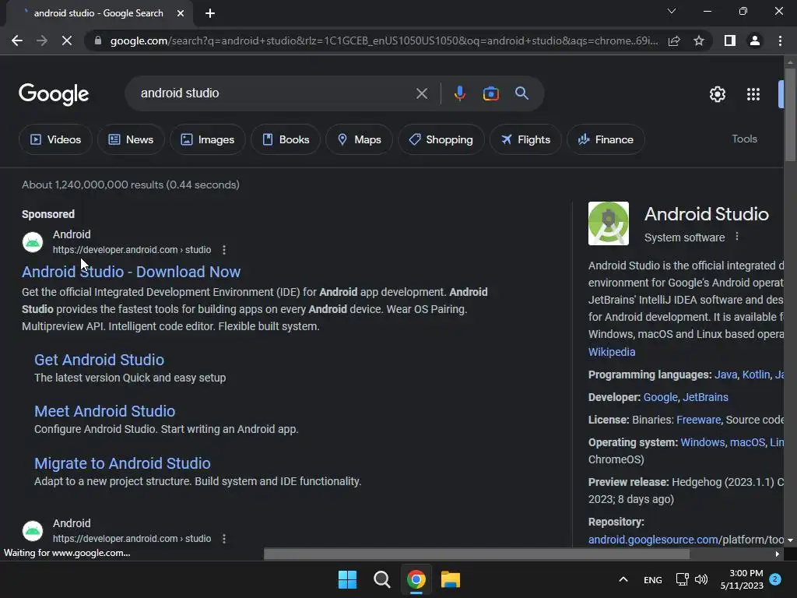797x598 pixels.
Task: Switch to Books results
Action: coord(286,139)
